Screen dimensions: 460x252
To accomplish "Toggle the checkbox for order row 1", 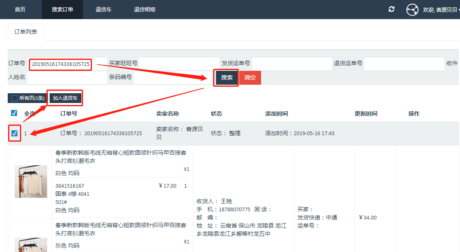I will [14, 134].
